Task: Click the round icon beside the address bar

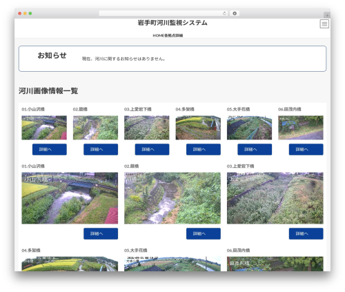Action: [x=235, y=14]
